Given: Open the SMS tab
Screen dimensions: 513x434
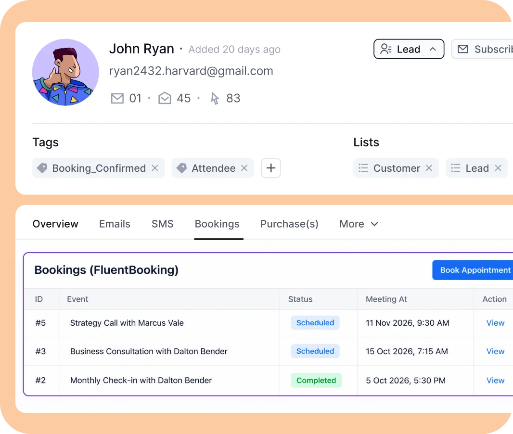Looking at the screenshot, I should [163, 224].
